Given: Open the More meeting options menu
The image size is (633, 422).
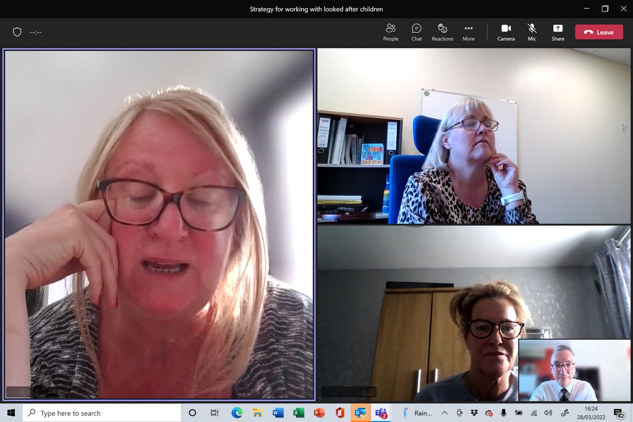Looking at the screenshot, I should coord(468,32).
